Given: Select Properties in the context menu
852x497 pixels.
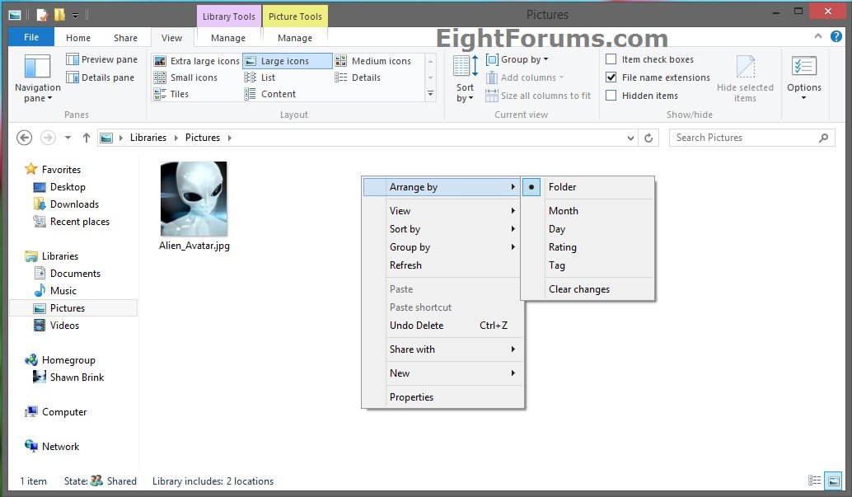Looking at the screenshot, I should (411, 397).
